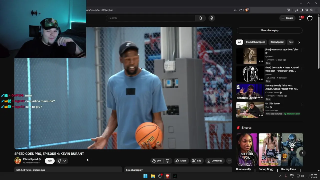Click the install/cast screen icon in address bar
Viewport: 320px width, 180px height.
point(235,10)
